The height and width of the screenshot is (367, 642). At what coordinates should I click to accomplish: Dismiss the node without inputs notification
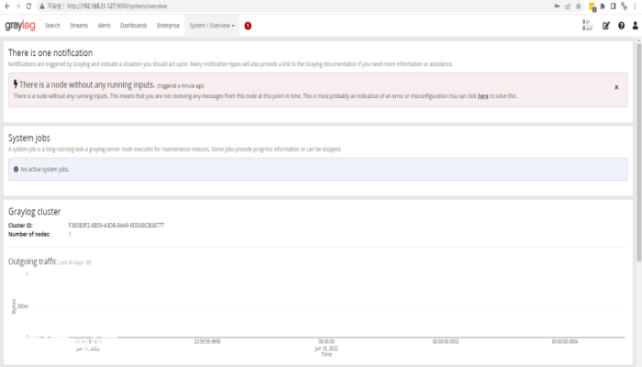(x=616, y=87)
